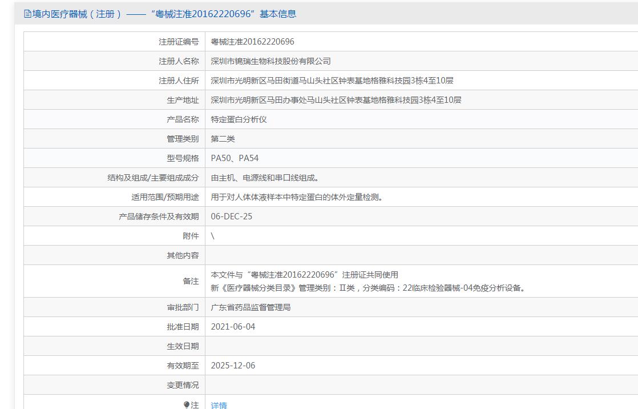Select approving department 广东省药品监督管理局

[x=251, y=307]
